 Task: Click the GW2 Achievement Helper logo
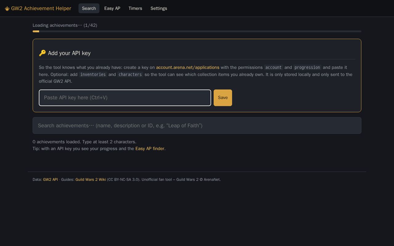[x=38, y=8]
